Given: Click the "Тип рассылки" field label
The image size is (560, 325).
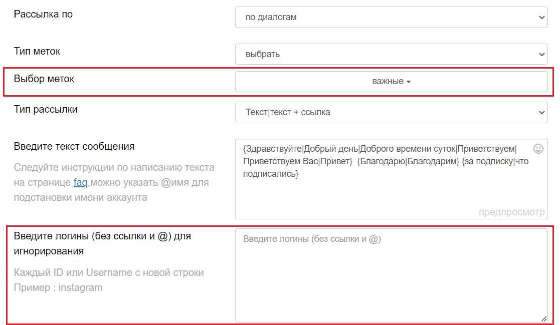Looking at the screenshot, I should tap(46, 109).
